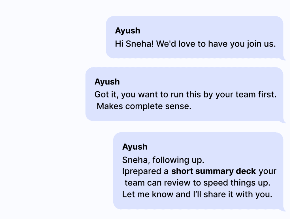The height and width of the screenshot is (219, 290).
Task: Click the tail of the first chat bubble
Action: (283, 59)
